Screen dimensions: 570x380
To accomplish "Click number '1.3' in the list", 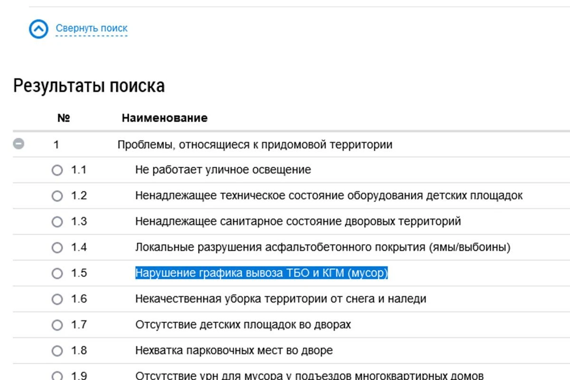I will [x=79, y=221].
